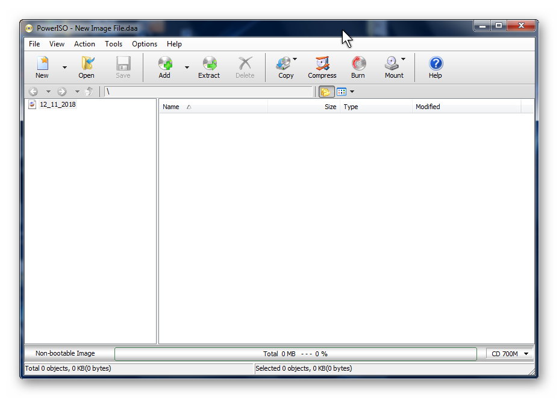Maximize the PowerISO window
Viewport: 559px width, 399px height.
[499, 26]
